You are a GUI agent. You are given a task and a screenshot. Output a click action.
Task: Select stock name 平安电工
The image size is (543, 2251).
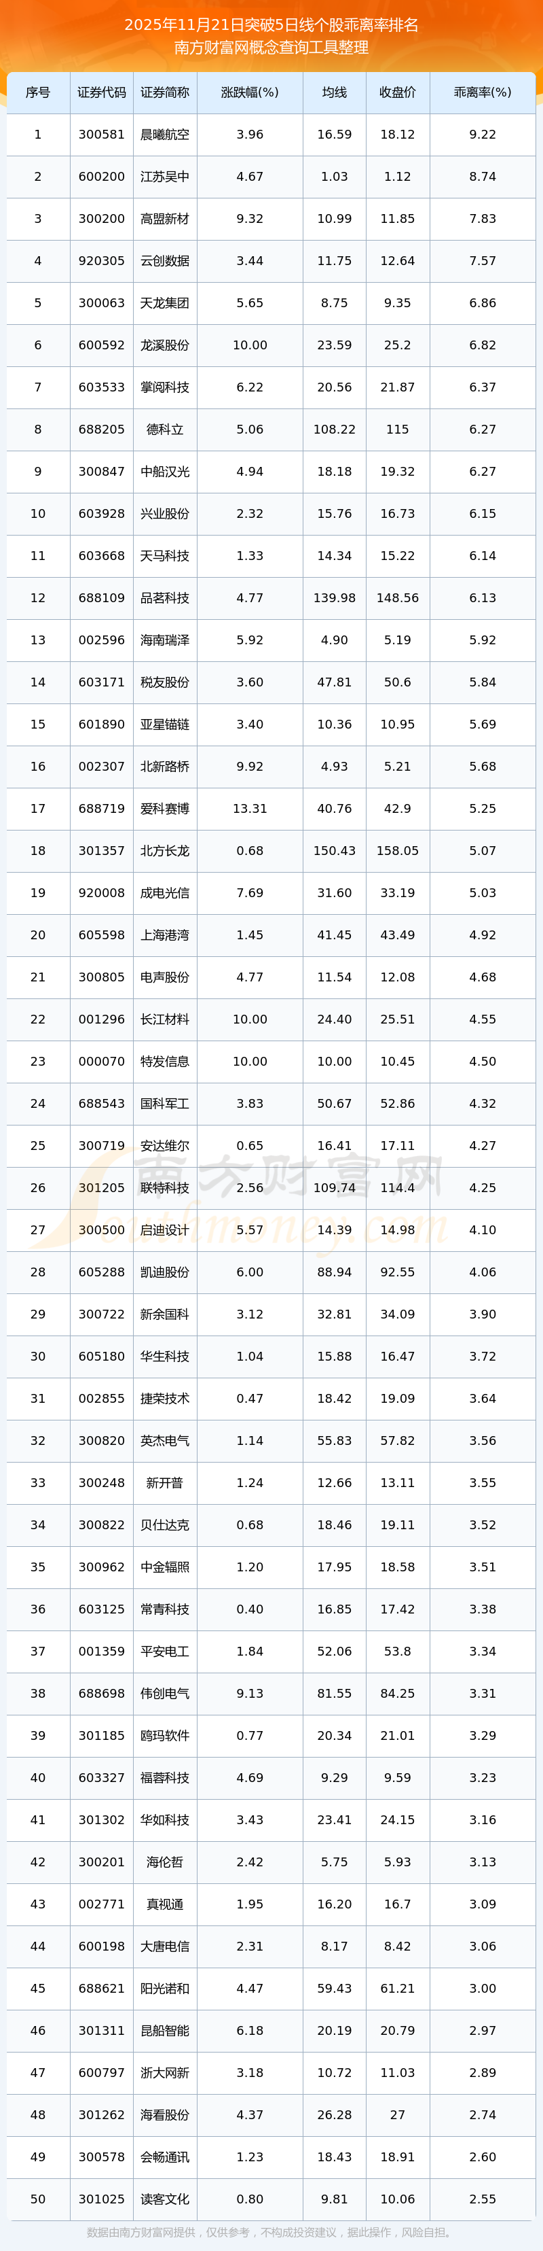tap(165, 1652)
